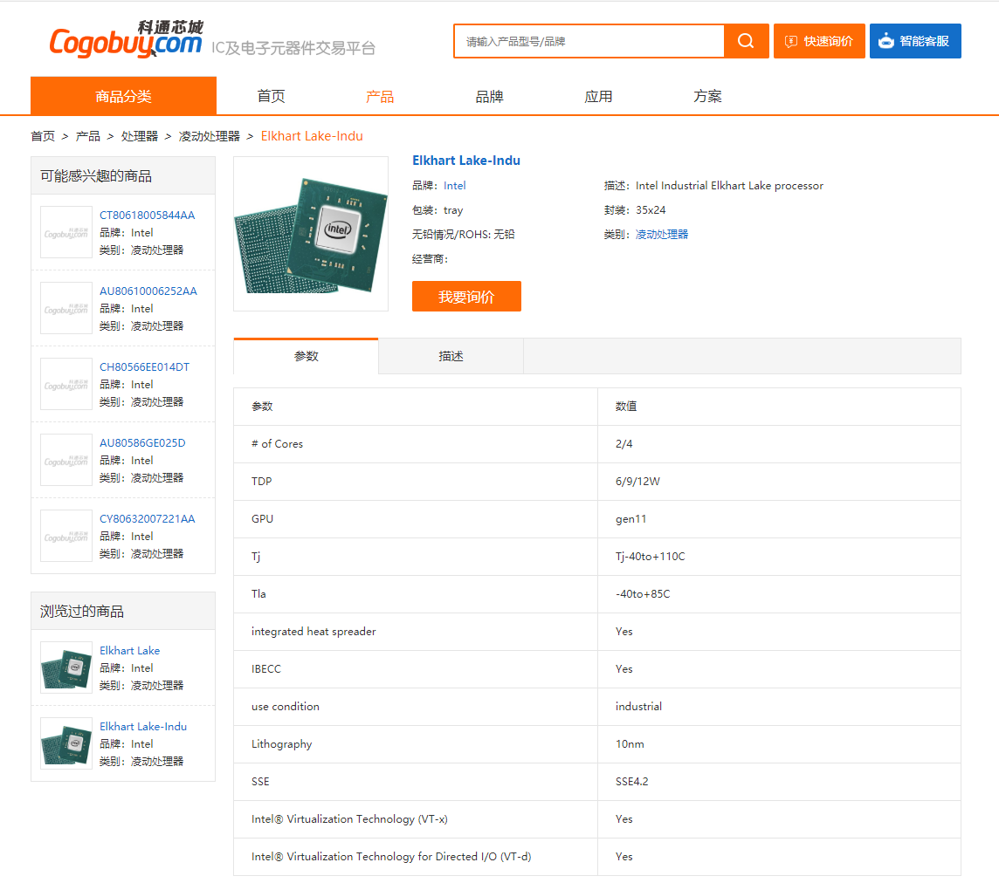The width and height of the screenshot is (999, 883).
Task: Click the Cogobuy.com logo
Action: coord(126,39)
